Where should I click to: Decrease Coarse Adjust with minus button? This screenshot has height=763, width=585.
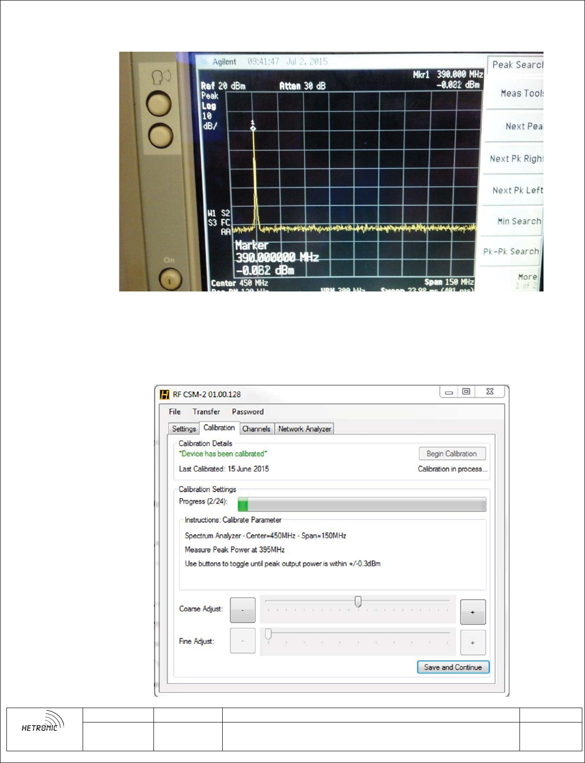coord(242,610)
